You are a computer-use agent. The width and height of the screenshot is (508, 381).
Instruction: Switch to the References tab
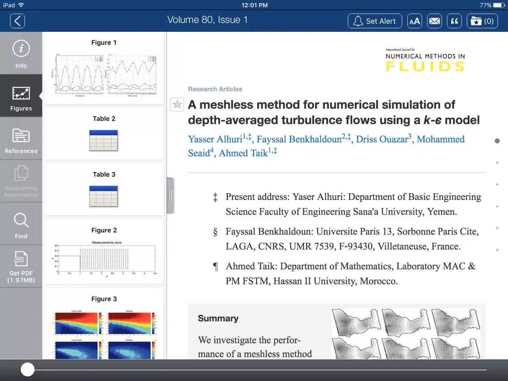[x=21, y=140]
